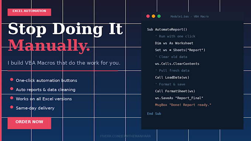Click 'Auto reports & data cleaning' bullet
The height and width of the screenshot is (141, 251).
coord(46,90)
